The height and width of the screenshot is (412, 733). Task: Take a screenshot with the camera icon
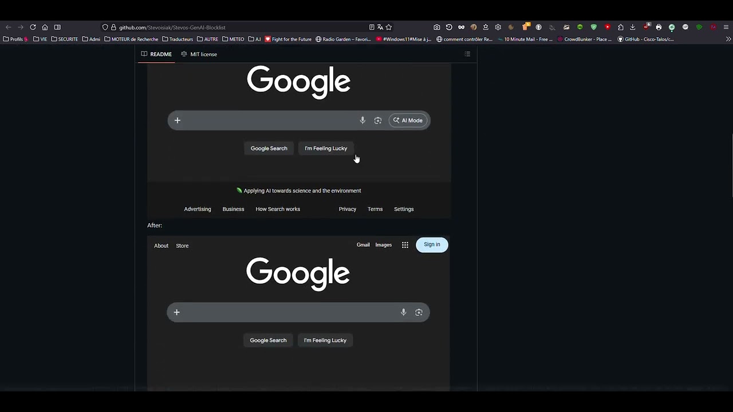pyautogui.click(x=437, y=27)
